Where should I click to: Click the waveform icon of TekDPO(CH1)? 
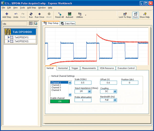pos(12,37)
